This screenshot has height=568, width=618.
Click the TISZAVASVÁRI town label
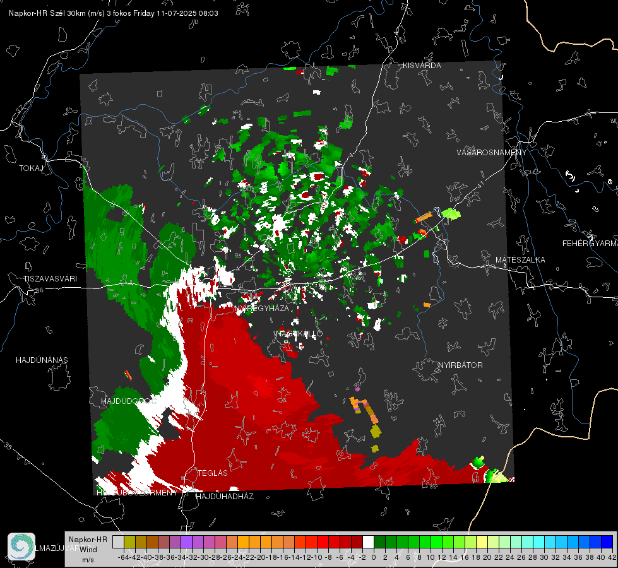coord(50,279)
